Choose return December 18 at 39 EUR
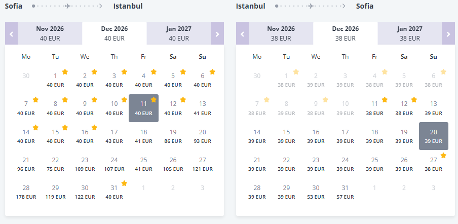 click(x=375, y=136)
